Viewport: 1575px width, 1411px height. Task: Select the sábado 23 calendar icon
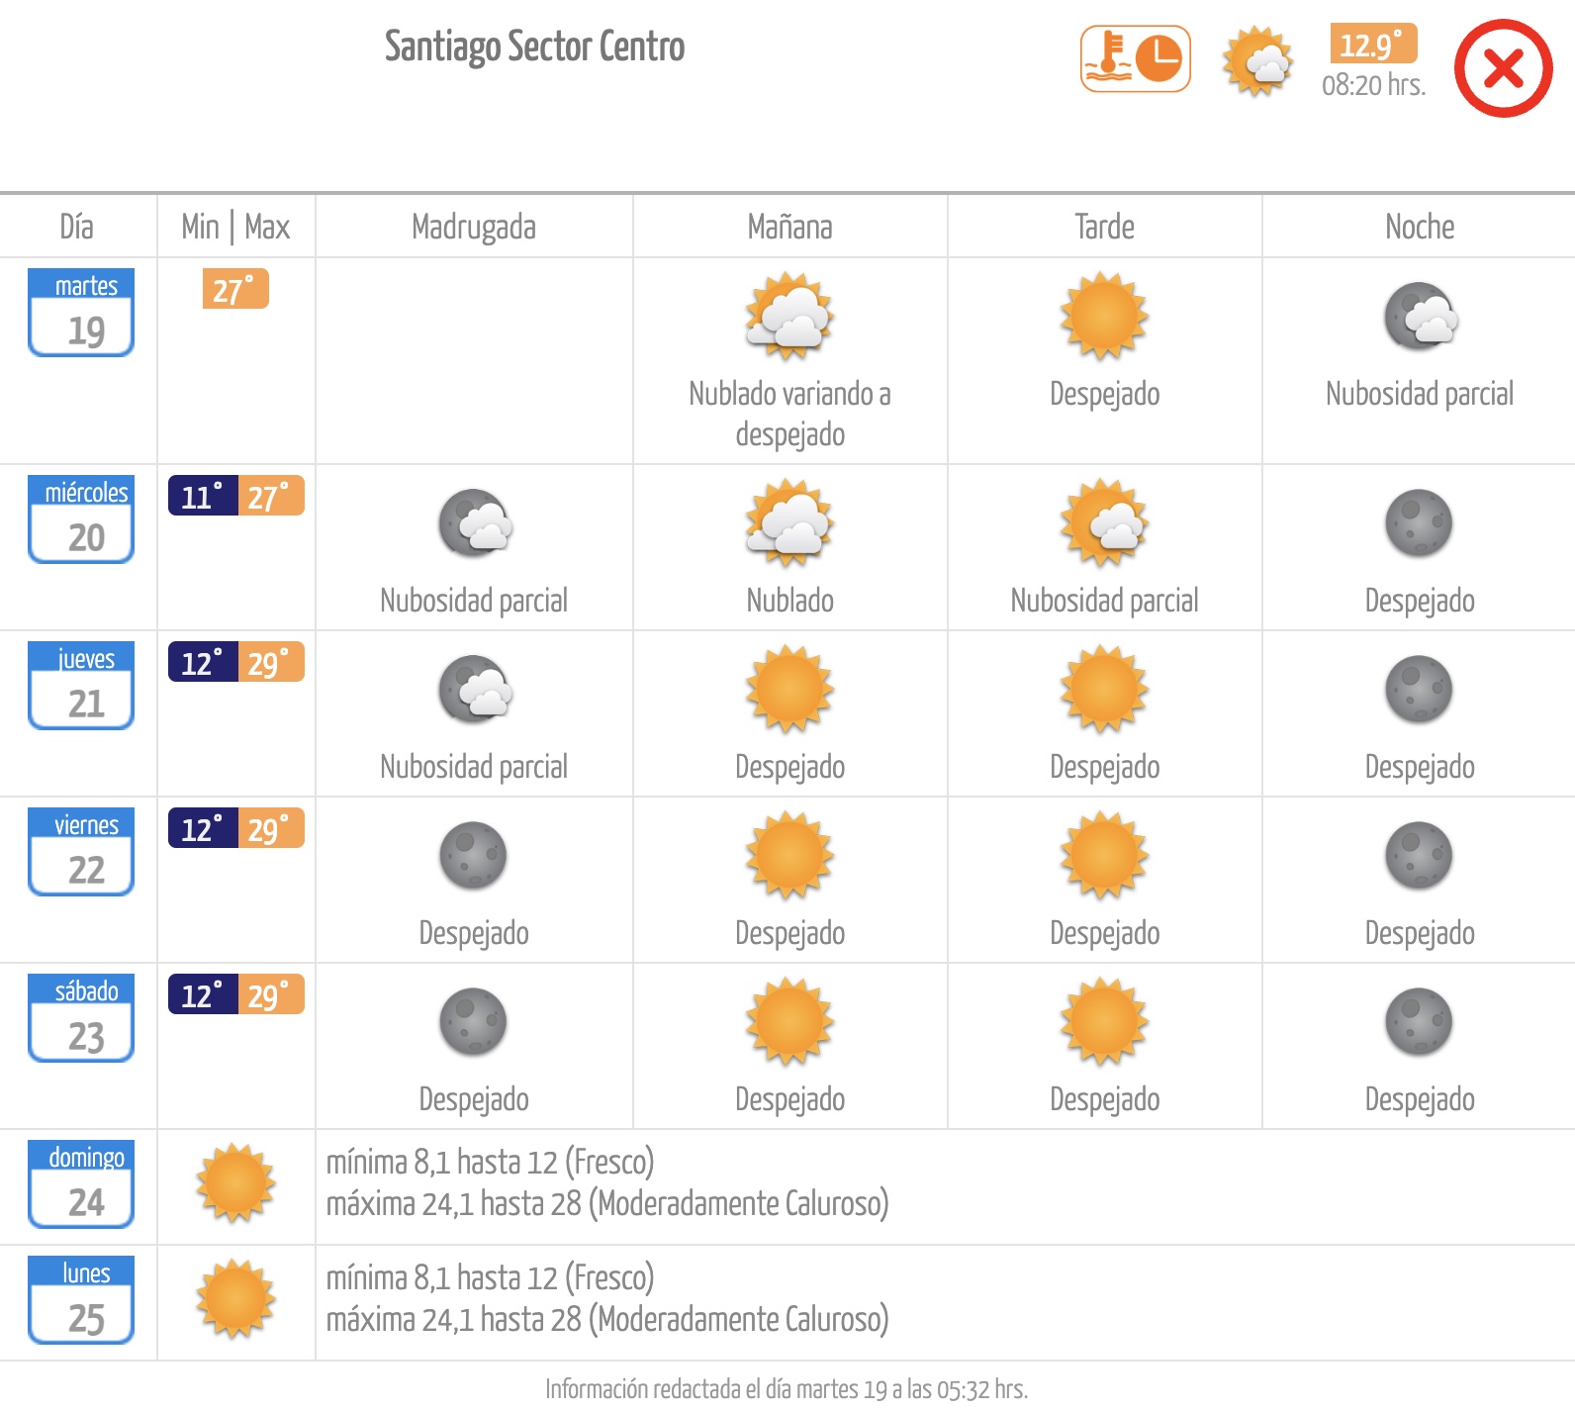coord(81,1018)
